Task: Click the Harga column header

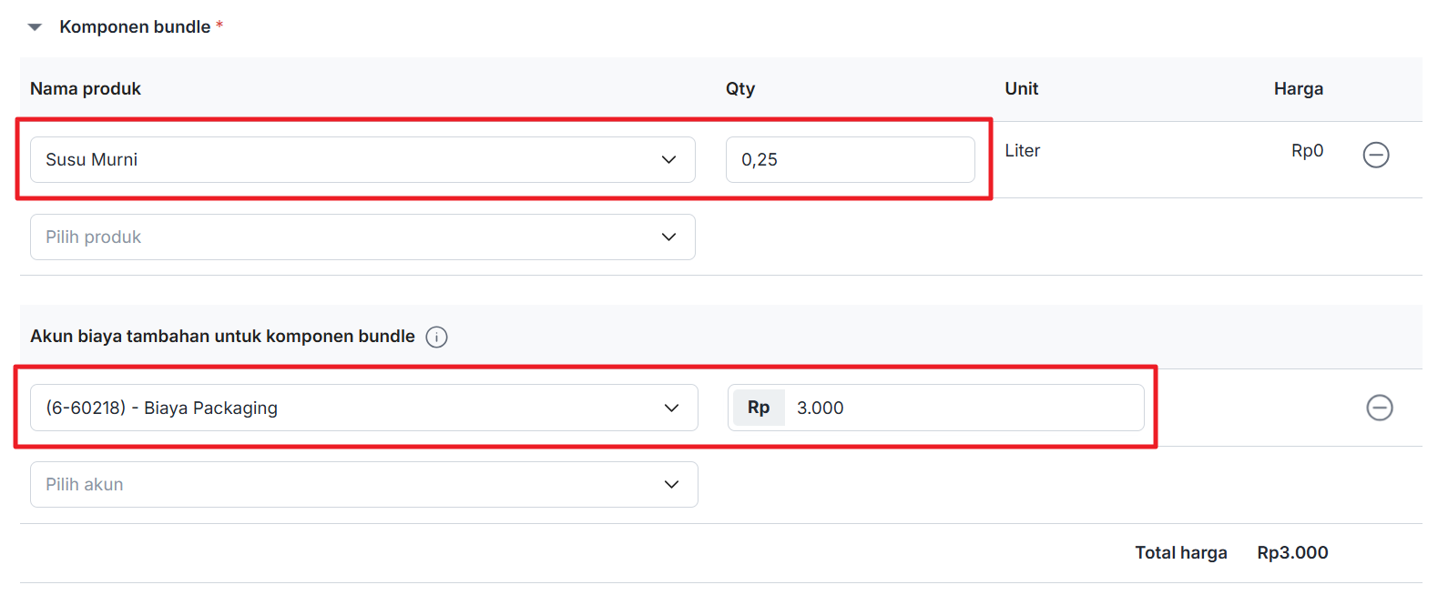Action: [1298, 89]
